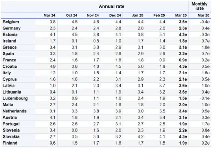Click the Oct 24 column header
The image size is (212, 148).
coord(72,15)
